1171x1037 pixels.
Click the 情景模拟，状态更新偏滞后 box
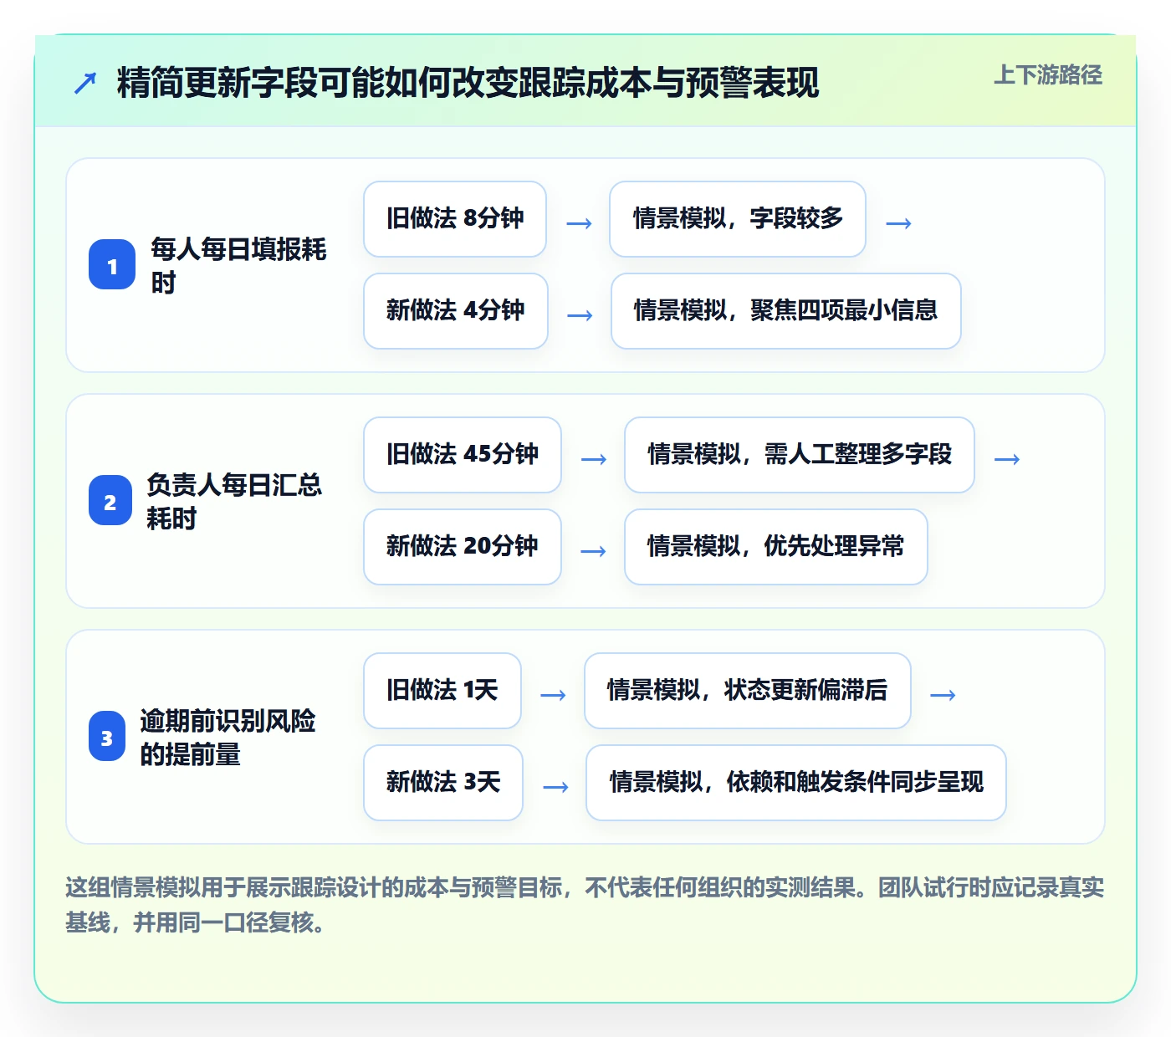pos(748,691)
